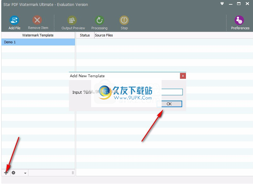
Task: Click the Watermark Template column header
Action: tap(38, 35)
